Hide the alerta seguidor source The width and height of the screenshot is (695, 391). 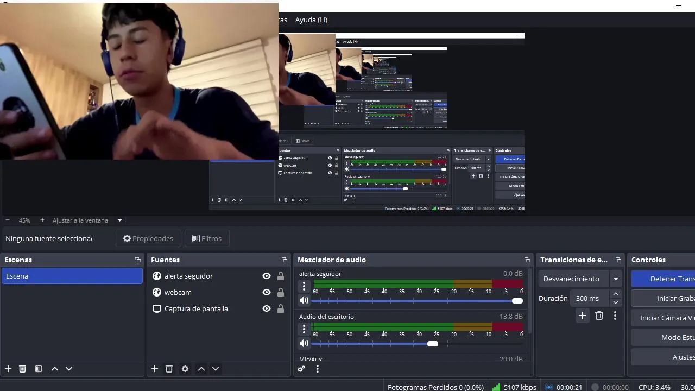click(267, 276)
